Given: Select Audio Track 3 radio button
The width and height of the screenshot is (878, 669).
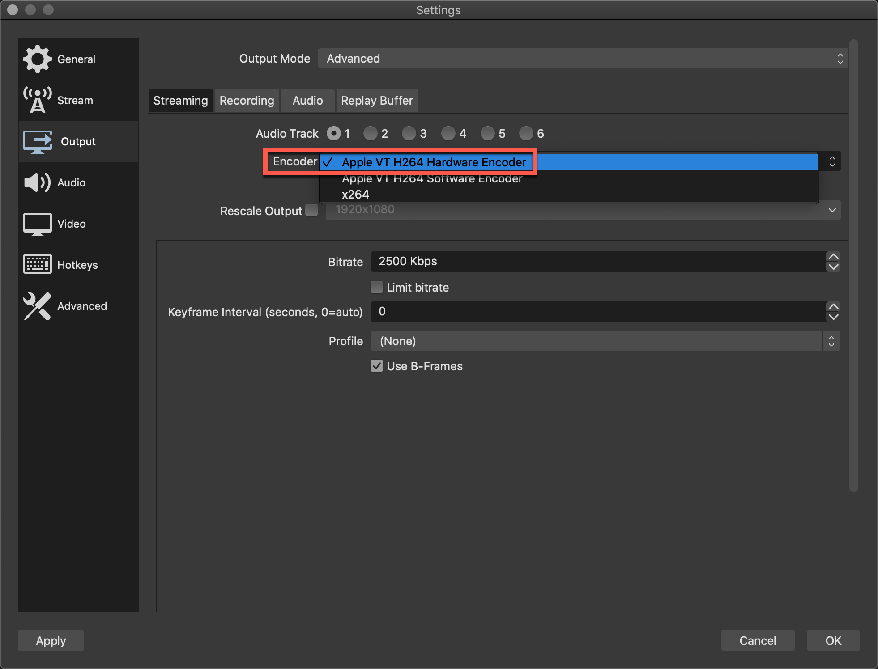Looking at the screenshot, I should coord(409,133).
